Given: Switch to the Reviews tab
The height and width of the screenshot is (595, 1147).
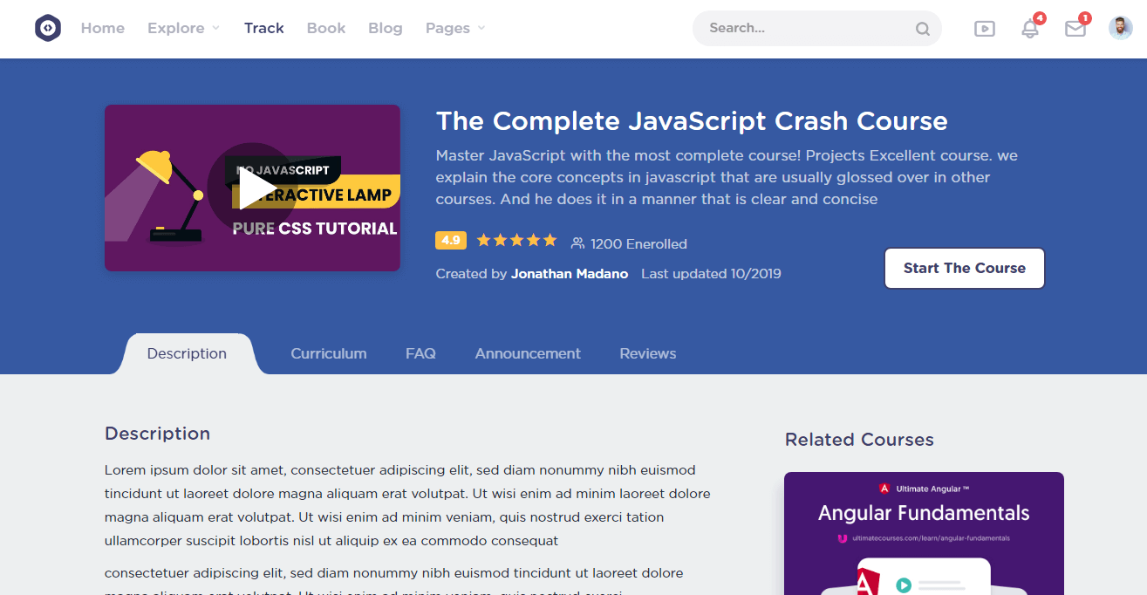Looking at the screenshot, I should [647, 353].
